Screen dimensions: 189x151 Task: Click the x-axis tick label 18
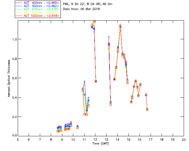162,139
